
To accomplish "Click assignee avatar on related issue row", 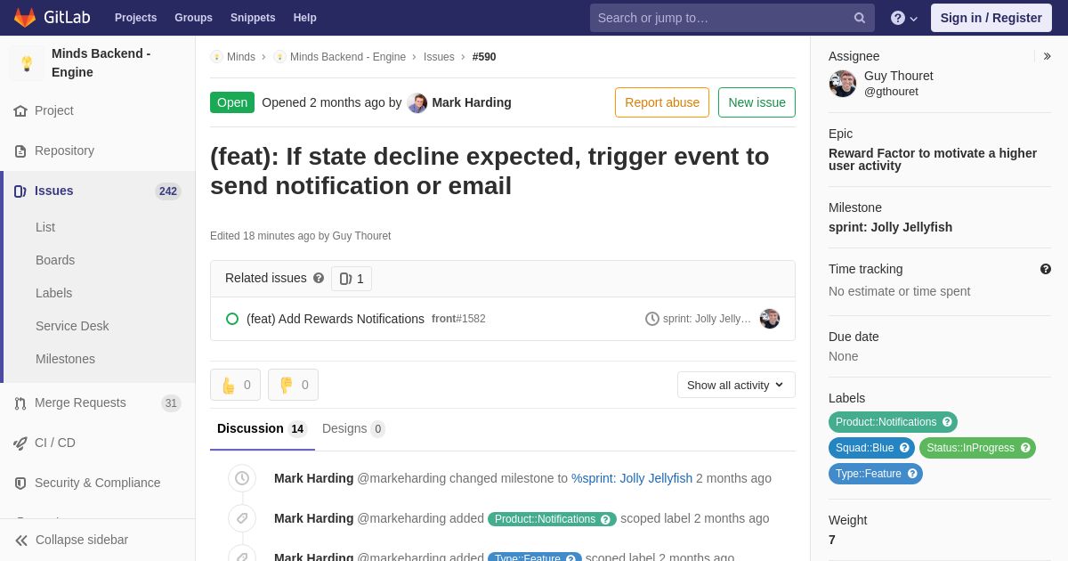I will (770, 319).
